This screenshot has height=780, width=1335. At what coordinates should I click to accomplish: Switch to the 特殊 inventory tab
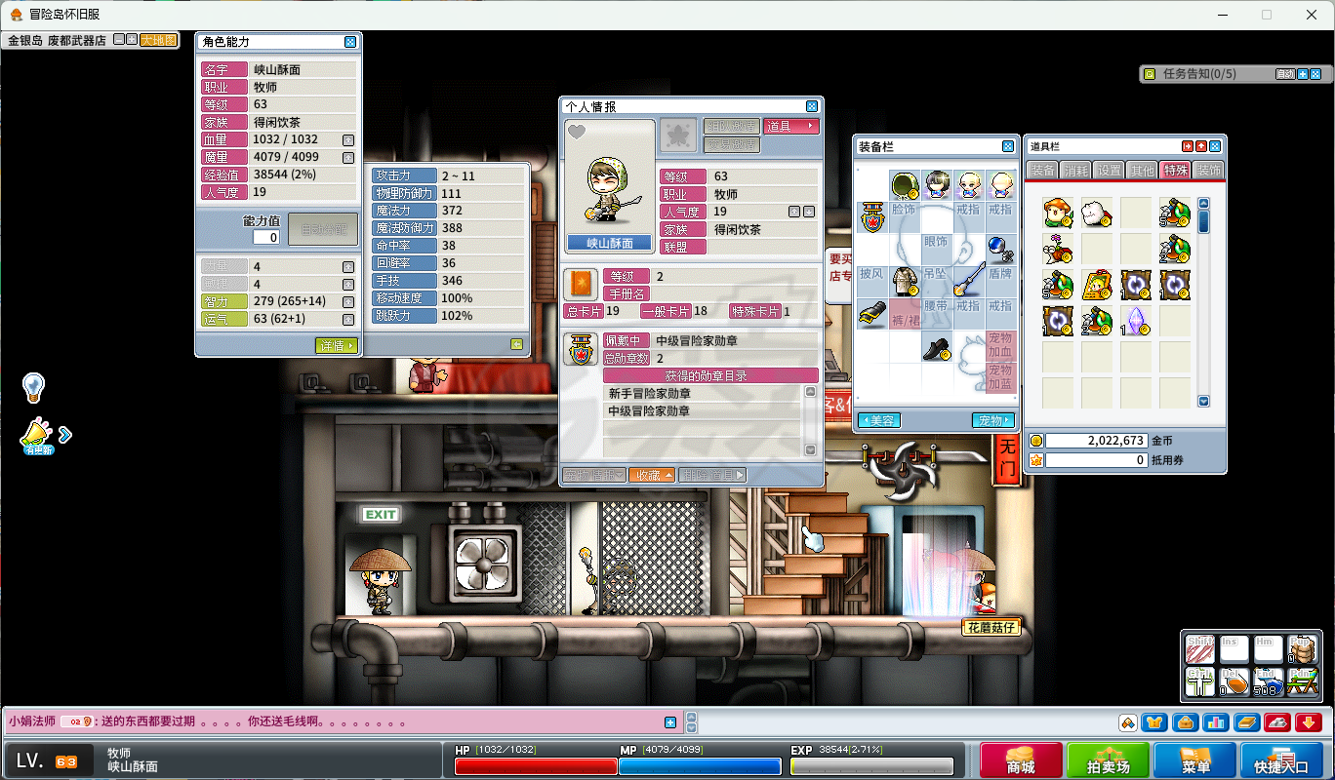[x=1176, y=170]
